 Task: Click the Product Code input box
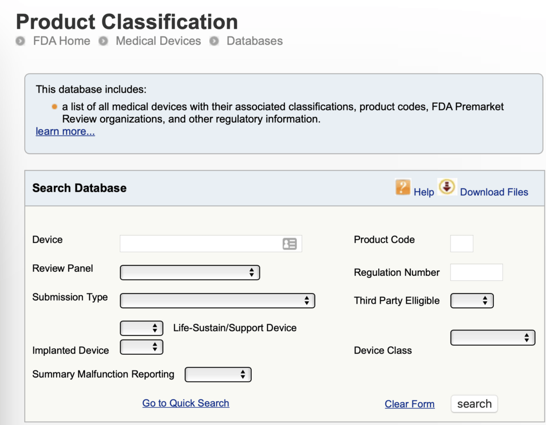(x=461, y=243)
